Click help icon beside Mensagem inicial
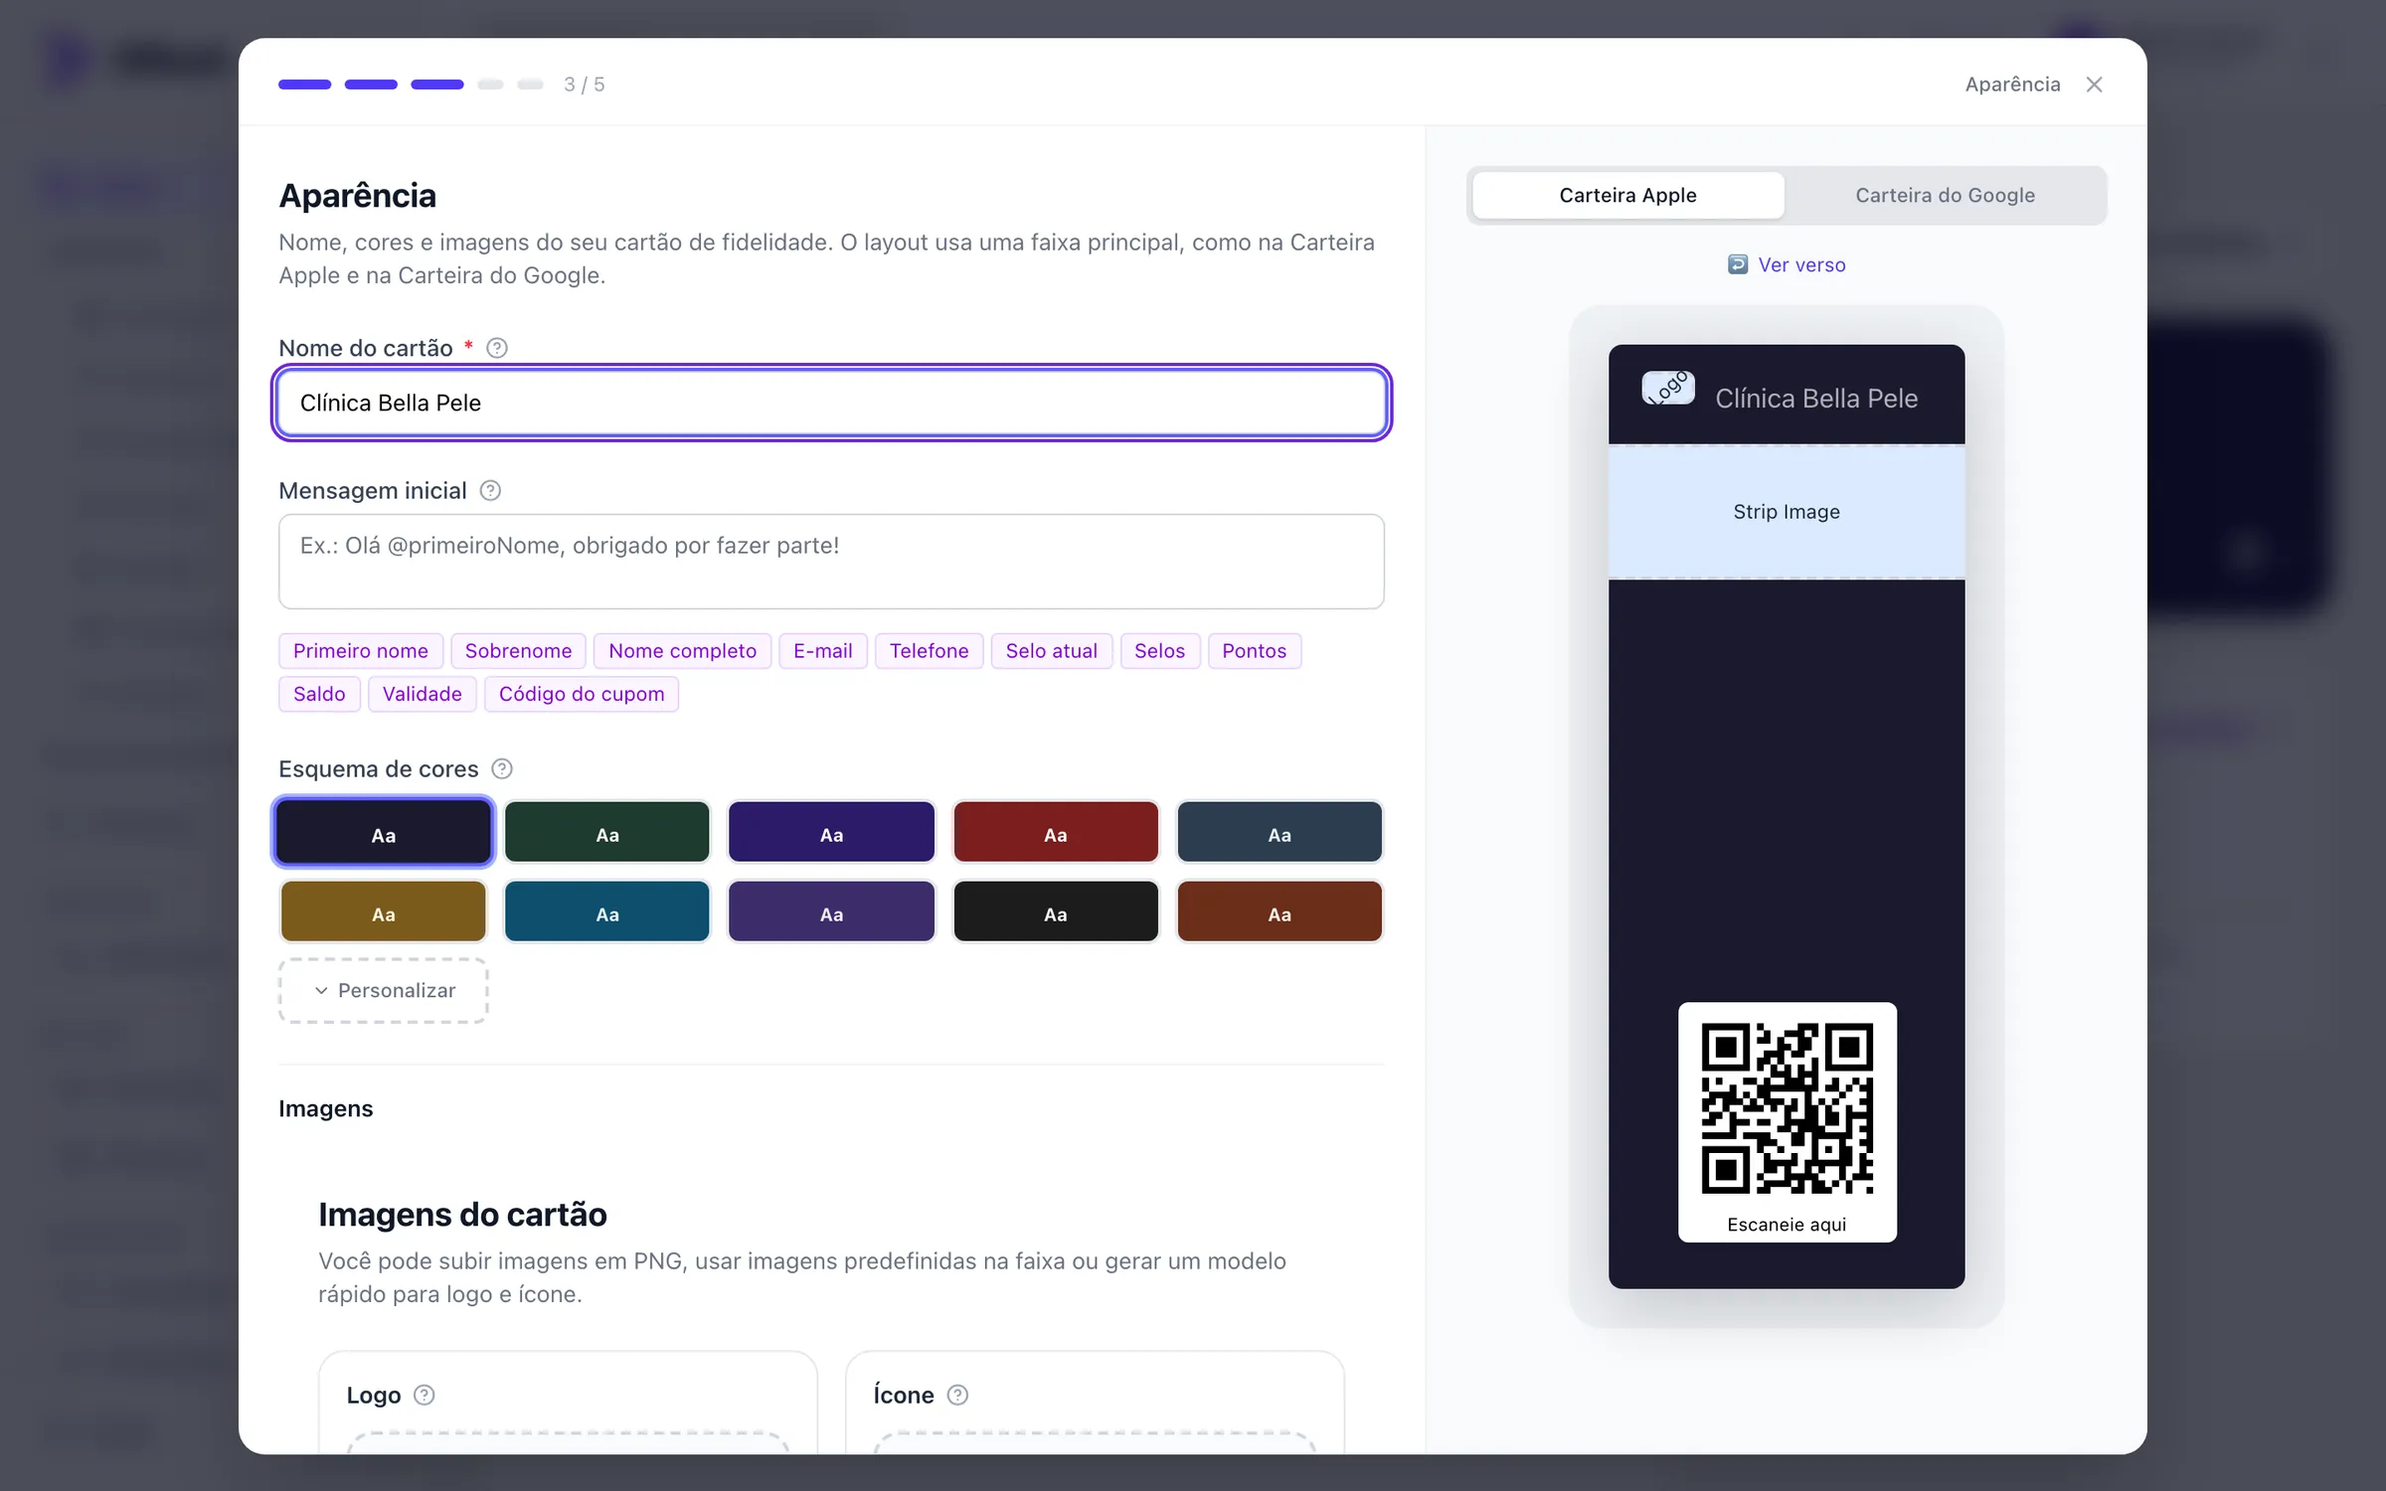The image size is (2386, 1491). tap(490, 491)
